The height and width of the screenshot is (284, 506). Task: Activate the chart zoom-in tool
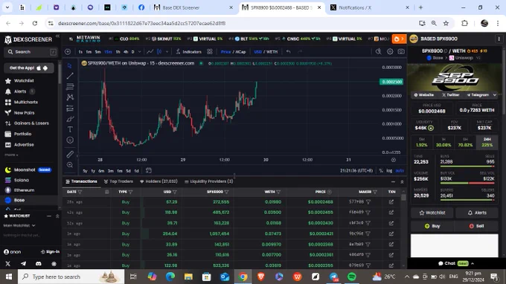coord(70,165)
